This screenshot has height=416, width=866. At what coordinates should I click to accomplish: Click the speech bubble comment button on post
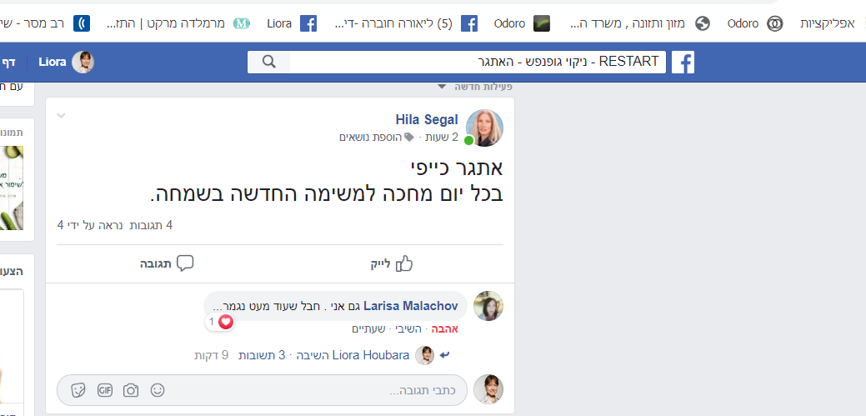tap(167, 263)
